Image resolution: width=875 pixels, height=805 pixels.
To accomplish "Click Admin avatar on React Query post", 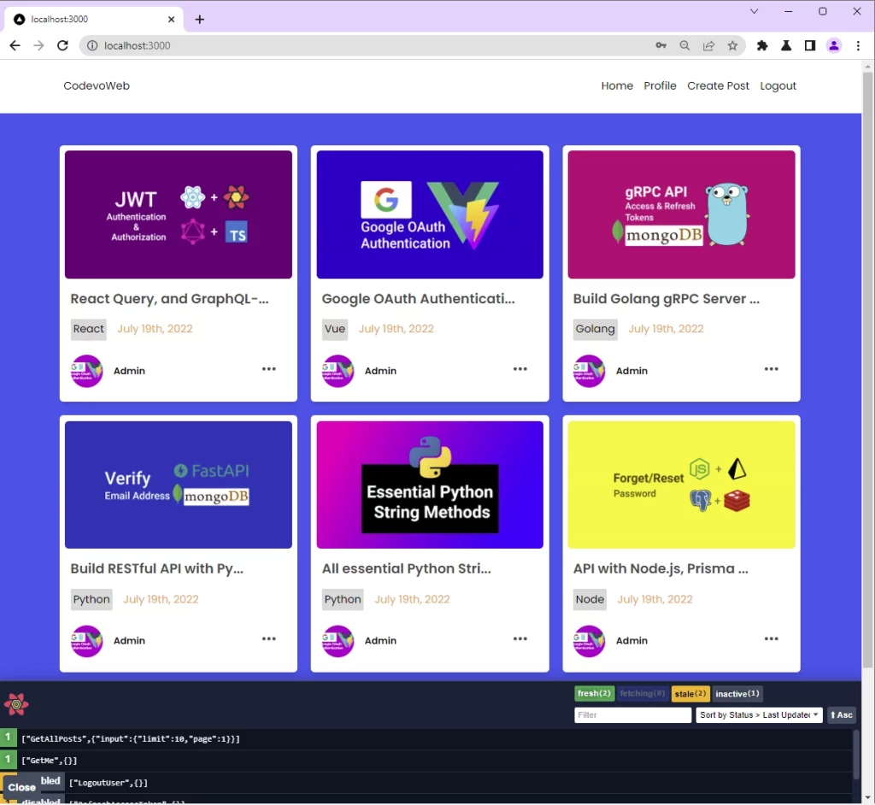I will click(x=86, y=371).
